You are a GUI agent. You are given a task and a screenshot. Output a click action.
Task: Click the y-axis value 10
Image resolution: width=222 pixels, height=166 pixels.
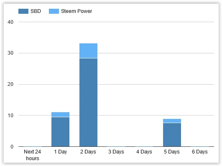point(10,116)
